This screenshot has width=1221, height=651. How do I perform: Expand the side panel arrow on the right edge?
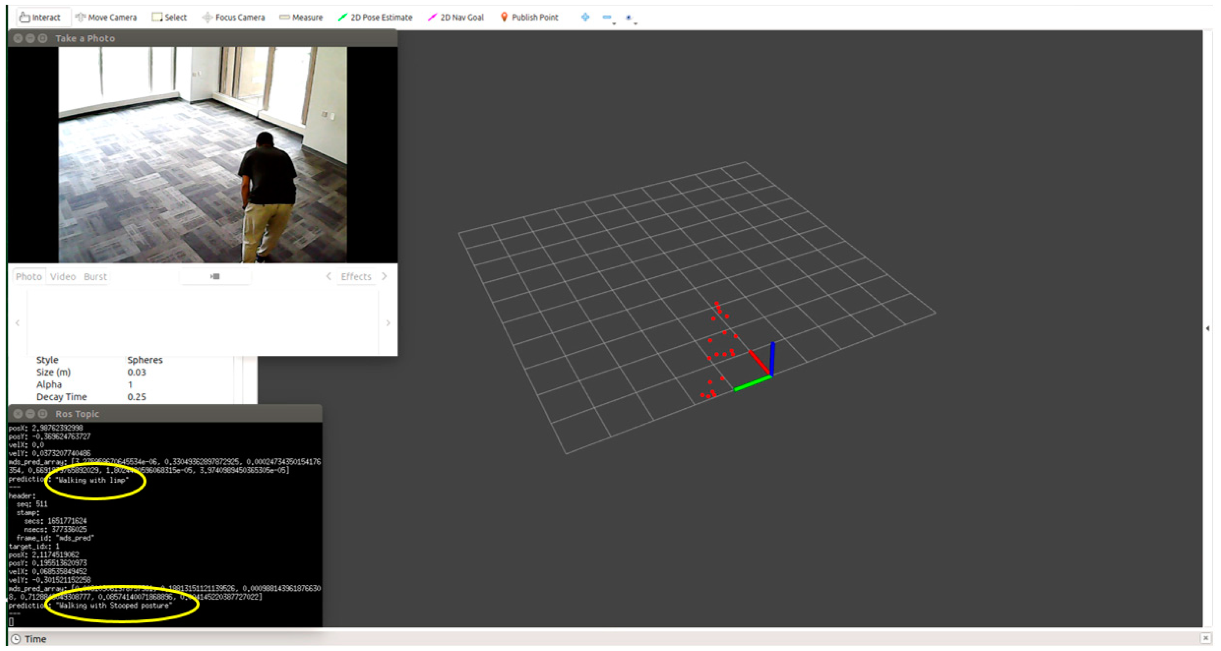pos(1207,328)
